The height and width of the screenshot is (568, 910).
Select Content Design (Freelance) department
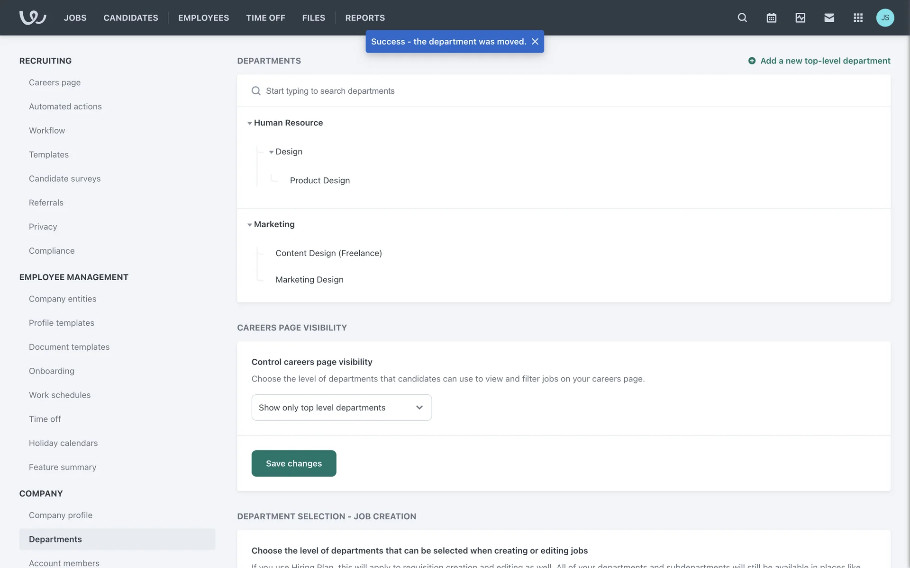[x=328, y=253]
